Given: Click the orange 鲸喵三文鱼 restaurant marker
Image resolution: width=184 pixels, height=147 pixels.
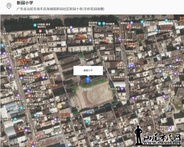Looking at the screenshot, I should coord(21,73).
